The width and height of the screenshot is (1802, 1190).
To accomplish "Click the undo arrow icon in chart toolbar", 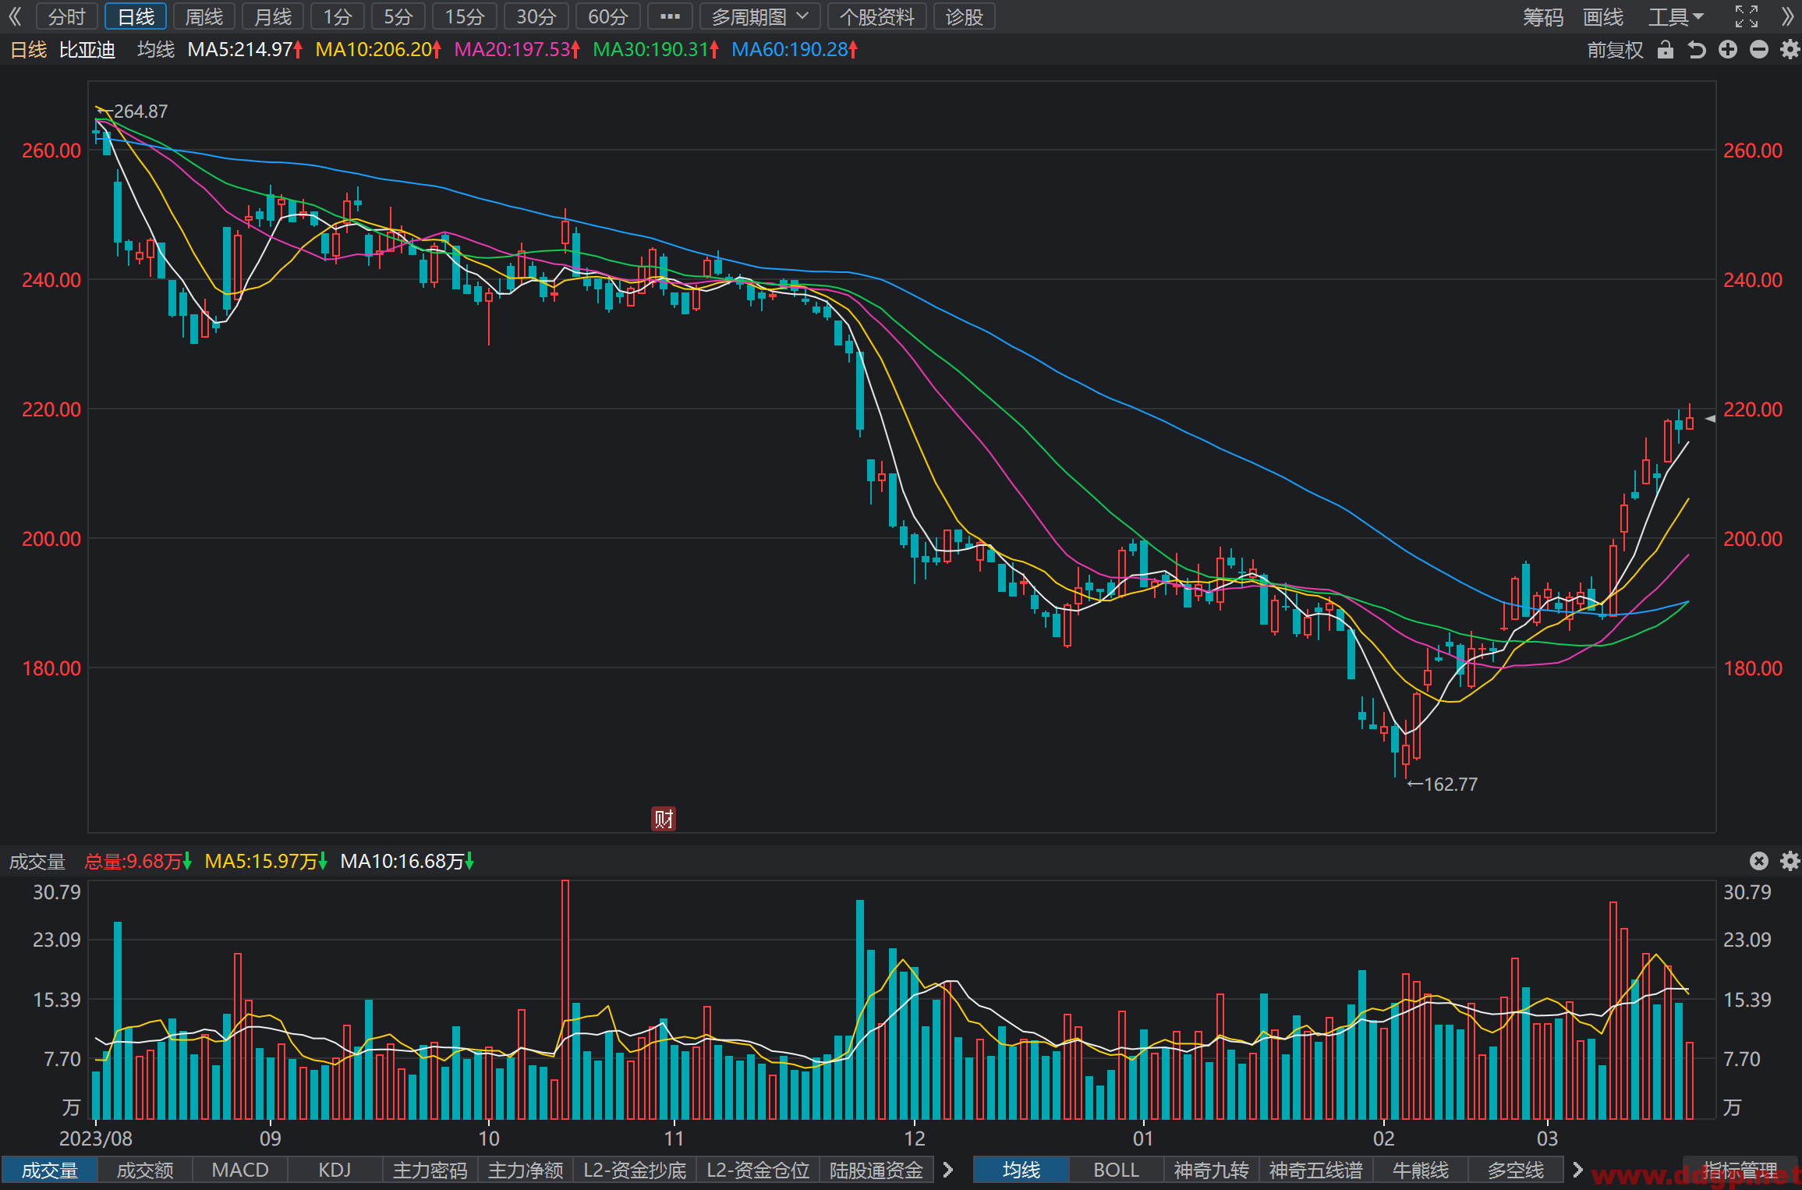I will click(x=1697, y=50).
